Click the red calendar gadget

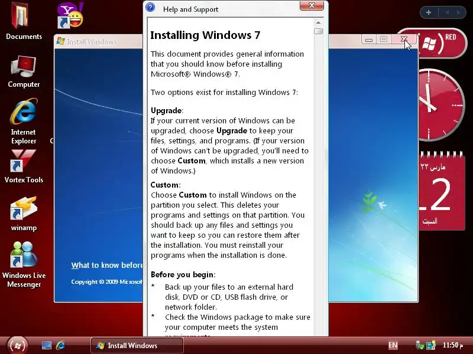[442, 191]
